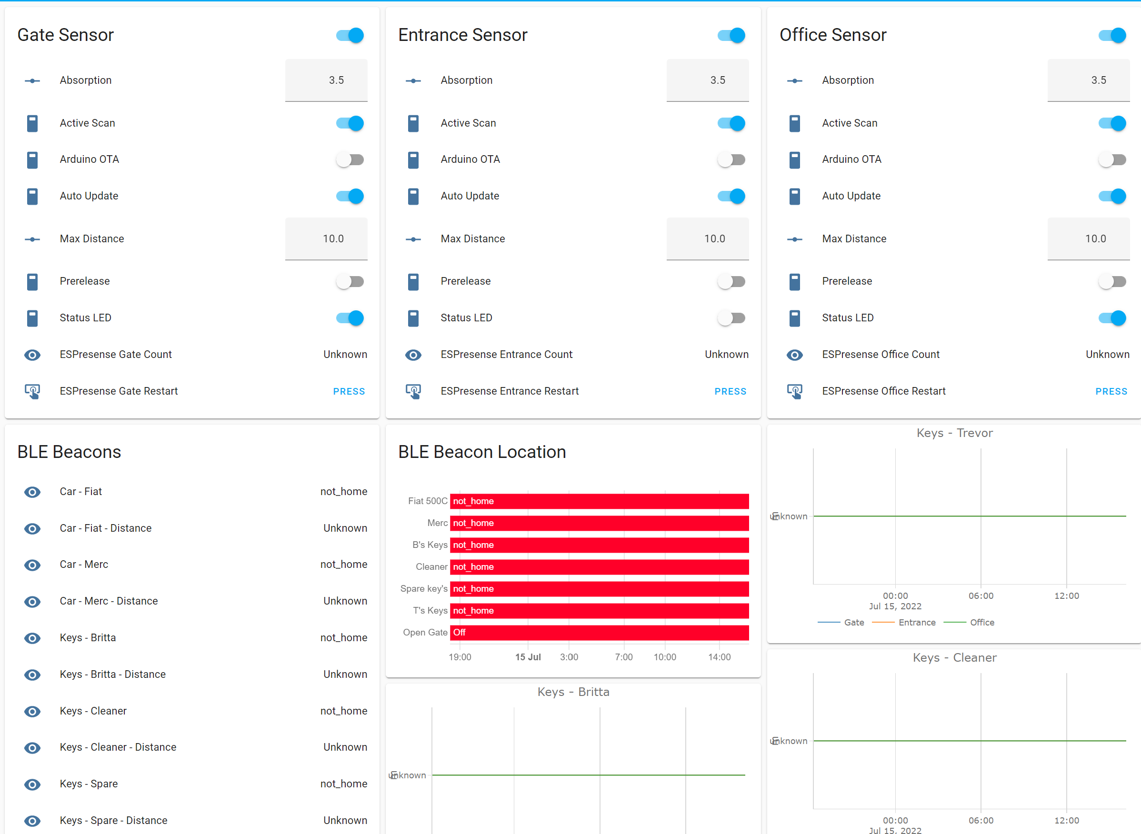Click the device icon next to Prerelease in Office Sensor

tap(794, 282)
